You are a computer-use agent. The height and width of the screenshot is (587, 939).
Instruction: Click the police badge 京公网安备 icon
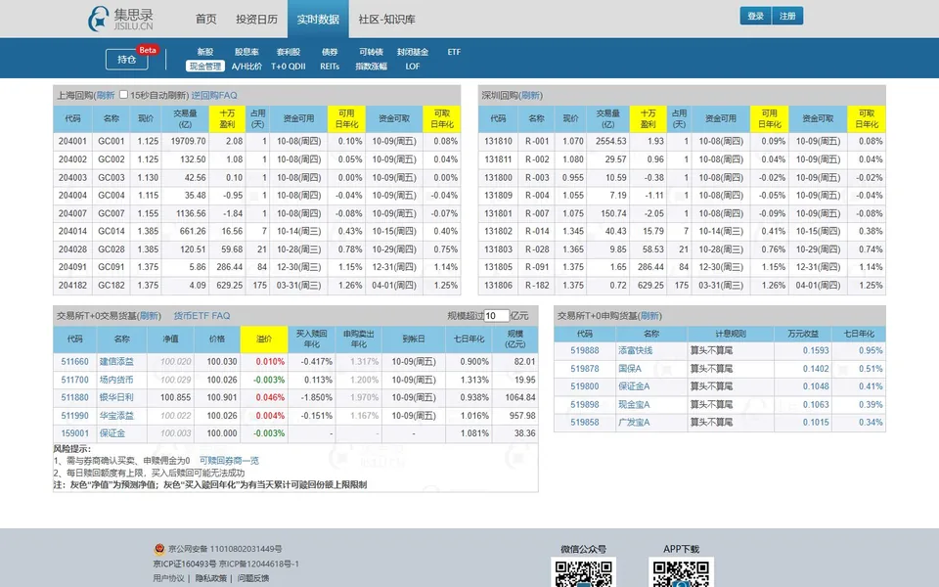159,549
